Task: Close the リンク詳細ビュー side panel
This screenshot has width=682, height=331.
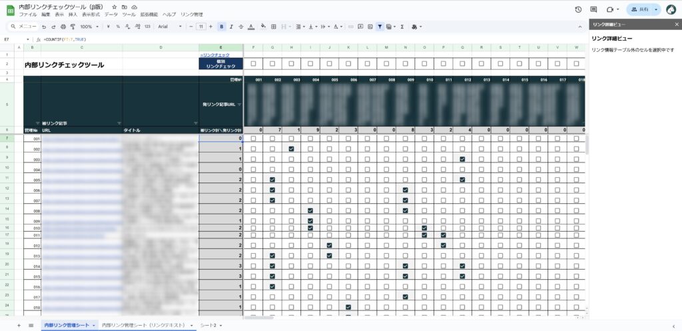Action: pos(675,25)
